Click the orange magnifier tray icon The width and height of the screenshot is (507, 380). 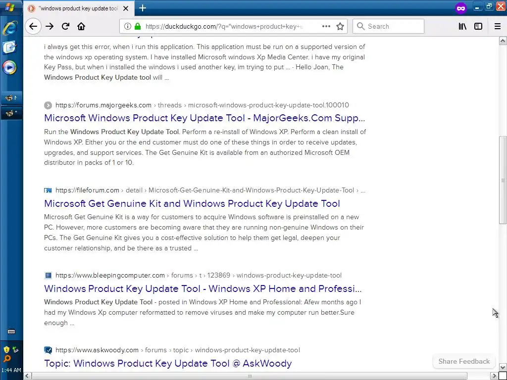(x=7, y=358)
